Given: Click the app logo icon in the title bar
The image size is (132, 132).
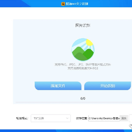Looking at the screenshot, I should [x=63, y=4].
